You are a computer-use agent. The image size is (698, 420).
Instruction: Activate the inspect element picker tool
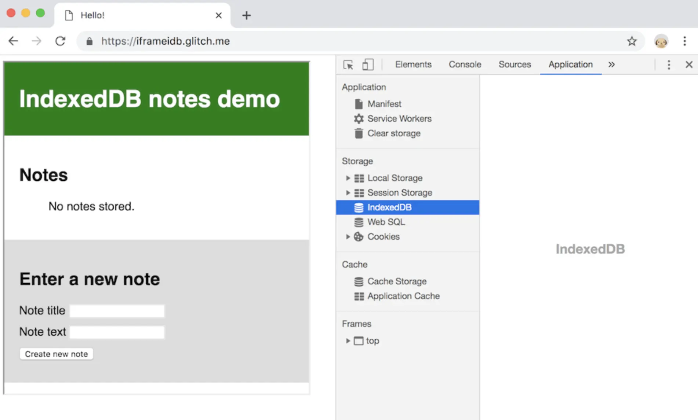coord(348,65)
